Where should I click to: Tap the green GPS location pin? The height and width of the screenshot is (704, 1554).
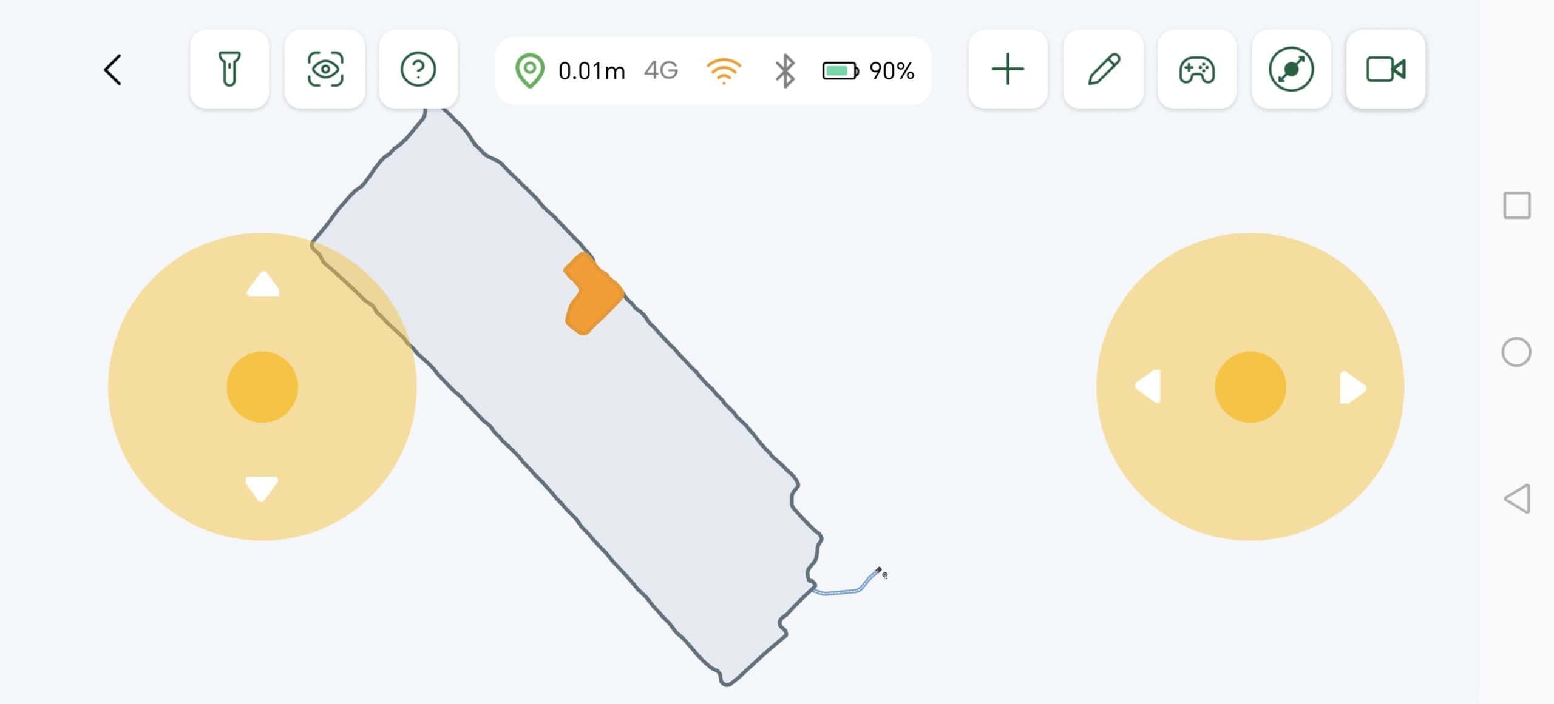[529, 70]
